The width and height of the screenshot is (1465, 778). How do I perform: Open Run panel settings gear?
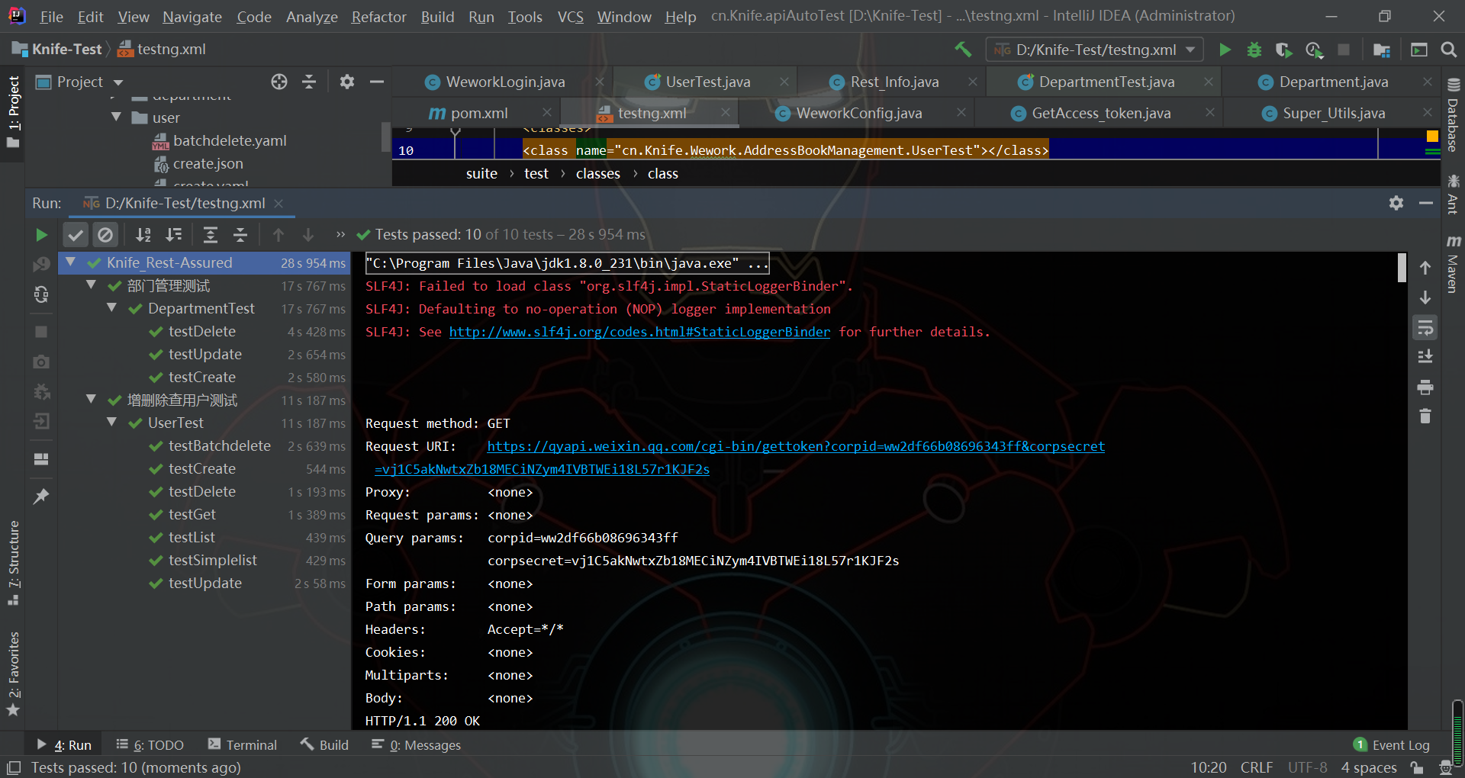(1396, 203)
